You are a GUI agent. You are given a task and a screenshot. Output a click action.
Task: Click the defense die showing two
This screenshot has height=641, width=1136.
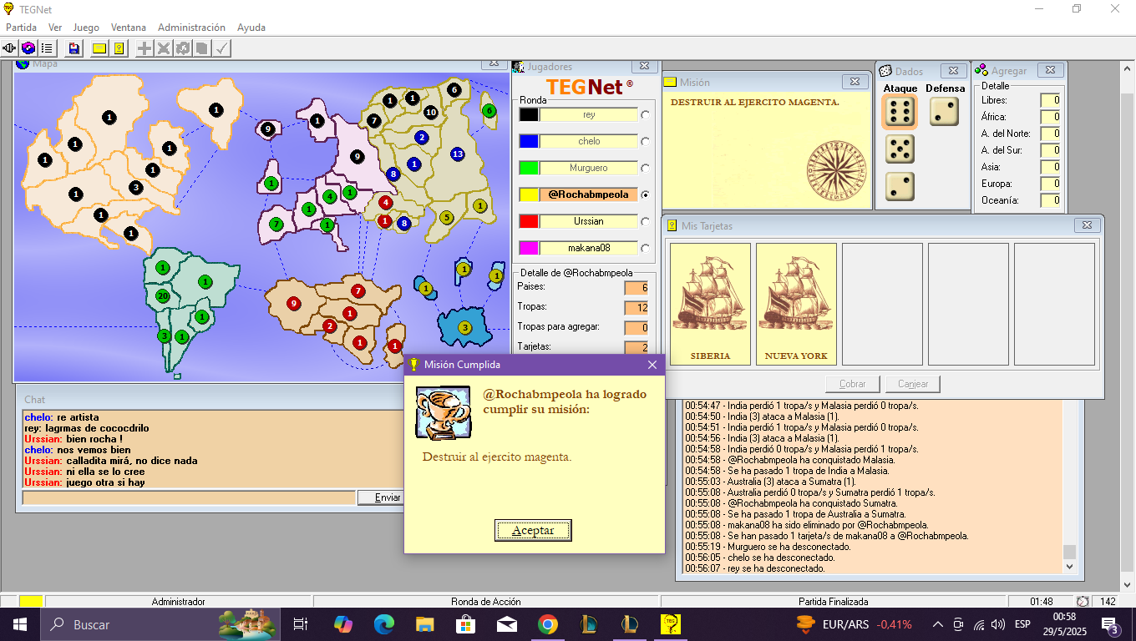pos(944,112)
